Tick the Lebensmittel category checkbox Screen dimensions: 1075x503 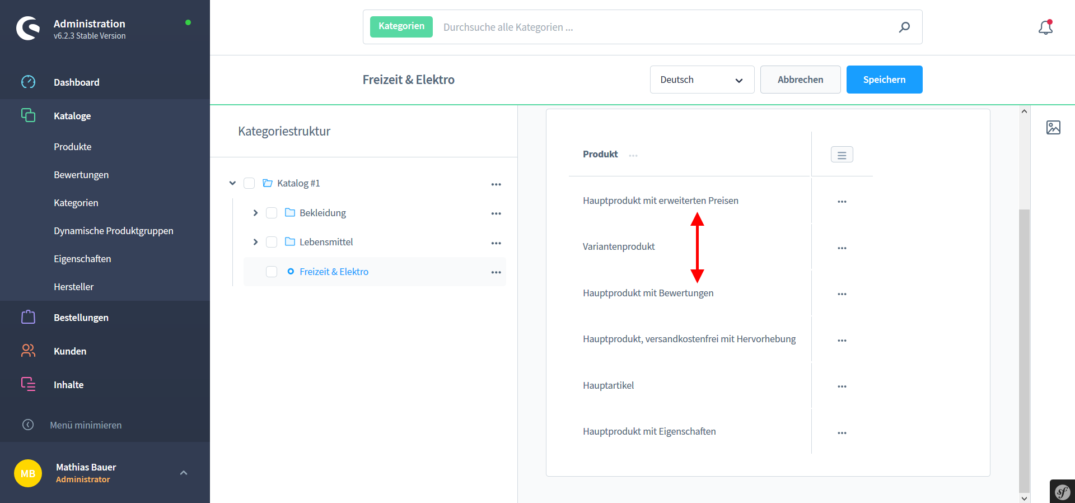point(272,242)
